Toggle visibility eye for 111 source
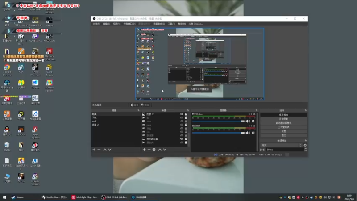The image size is (357, 201). [x=182, y=132]
